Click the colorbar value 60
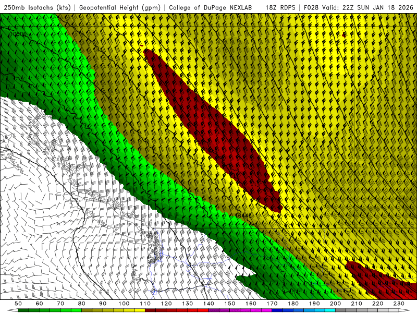This screenshot has width=417, height=313. (39, 304)
